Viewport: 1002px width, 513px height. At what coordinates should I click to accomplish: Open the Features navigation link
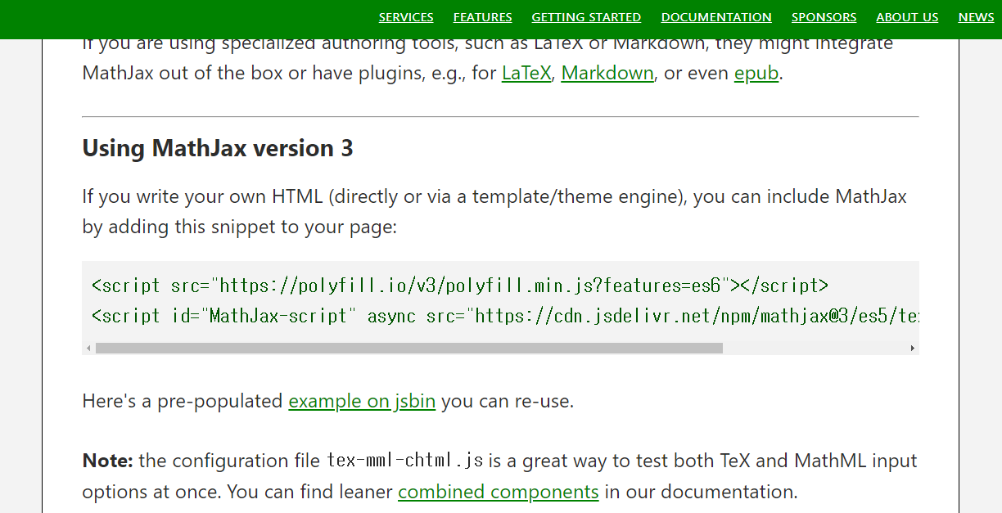point(482,17)
